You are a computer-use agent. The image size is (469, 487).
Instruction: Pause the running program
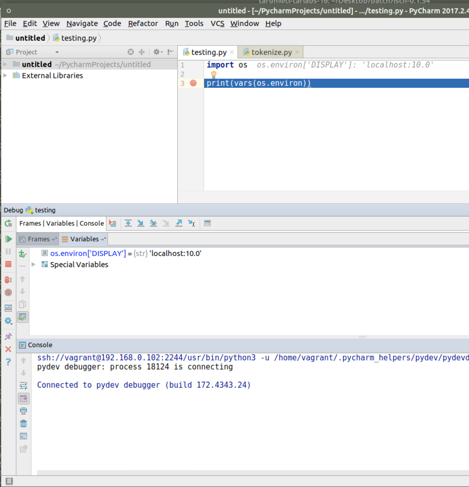tap(8, 252)
